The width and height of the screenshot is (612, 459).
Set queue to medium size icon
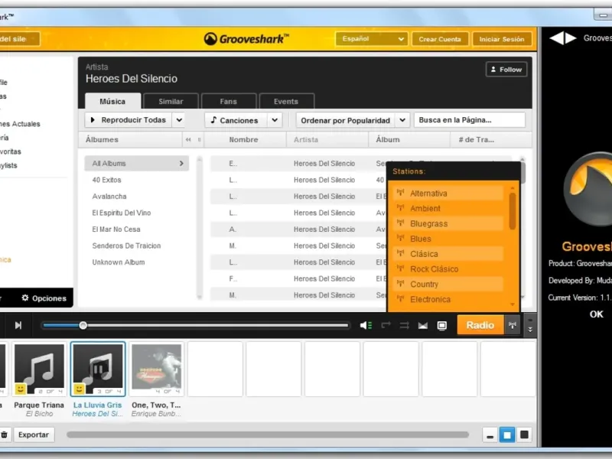click(507, 435)
